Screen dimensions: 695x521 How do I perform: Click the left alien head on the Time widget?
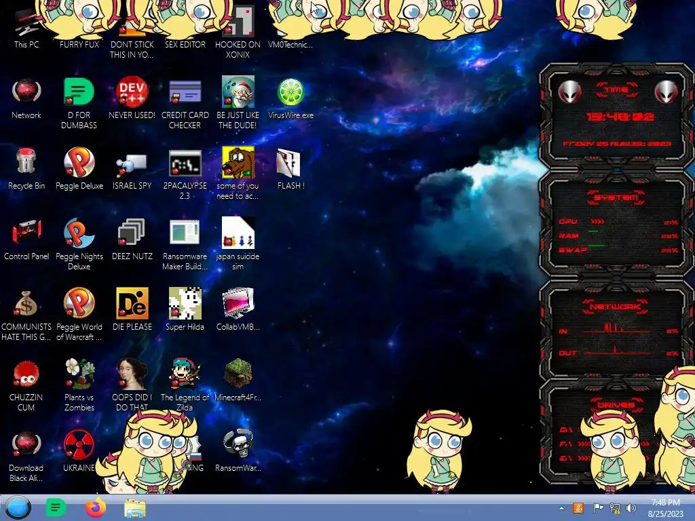click(569, 92)
